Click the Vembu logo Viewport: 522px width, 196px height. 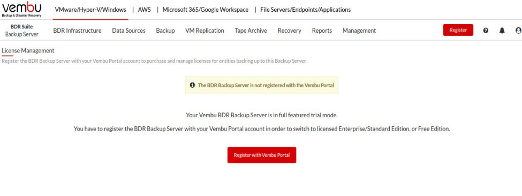[22, 9]
